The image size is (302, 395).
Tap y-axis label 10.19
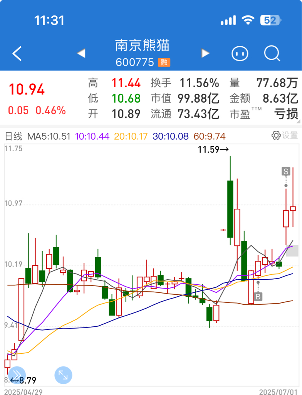coord(13,264)
